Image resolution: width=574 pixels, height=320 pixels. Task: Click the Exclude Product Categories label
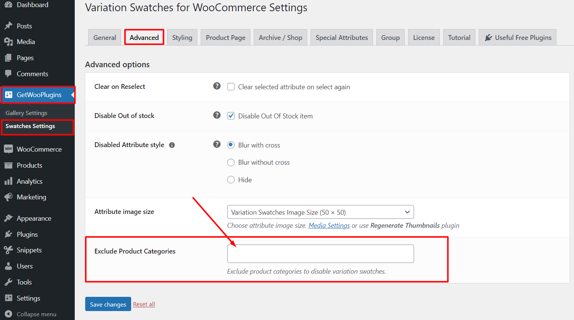(135, 251)
